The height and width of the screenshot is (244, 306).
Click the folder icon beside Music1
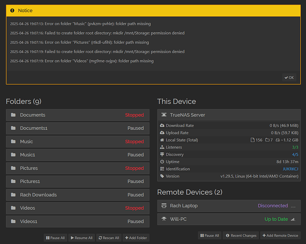(x=13, y=155)
